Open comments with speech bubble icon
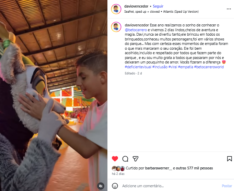The width and height of the screenshot is (234, 191). coord(125,159)
